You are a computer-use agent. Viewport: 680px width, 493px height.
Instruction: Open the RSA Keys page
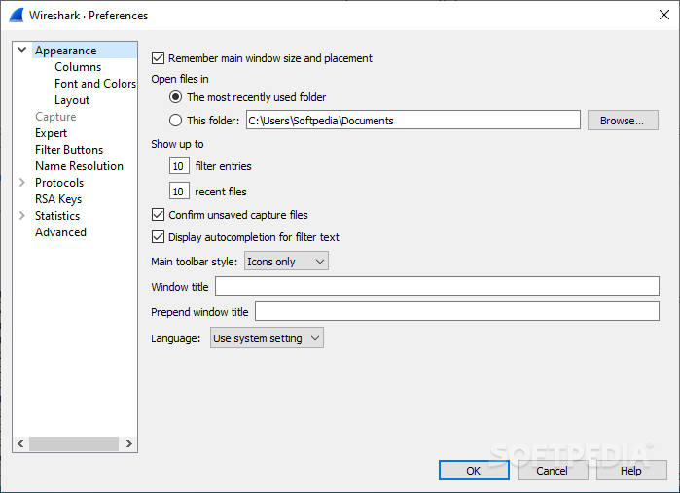click(58, 199)
